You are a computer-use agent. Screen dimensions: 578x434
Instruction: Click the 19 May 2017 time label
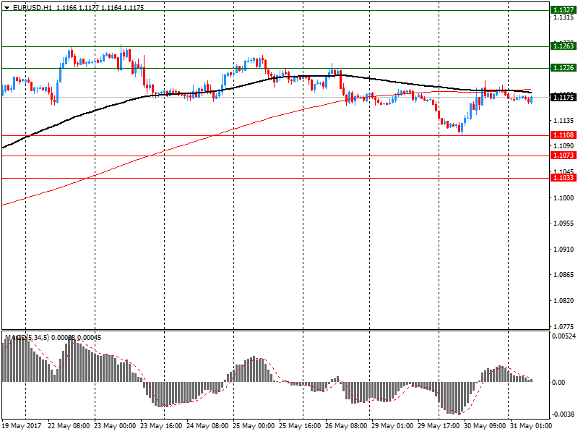[22, 426]
